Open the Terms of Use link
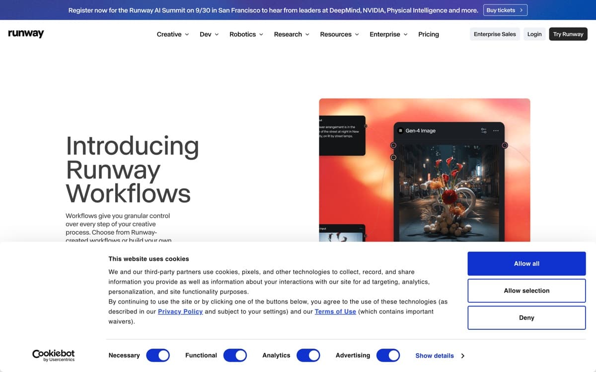 335,311
